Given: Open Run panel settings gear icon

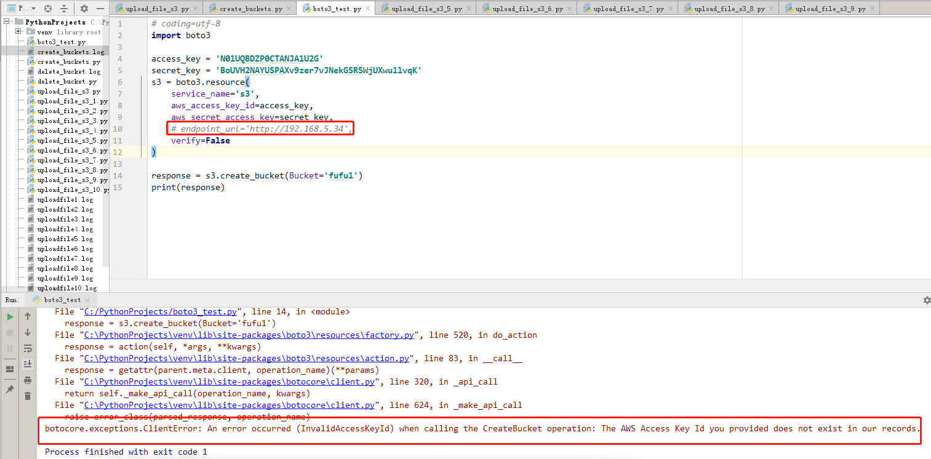Looking at the screenshot, I should [926, 300].
